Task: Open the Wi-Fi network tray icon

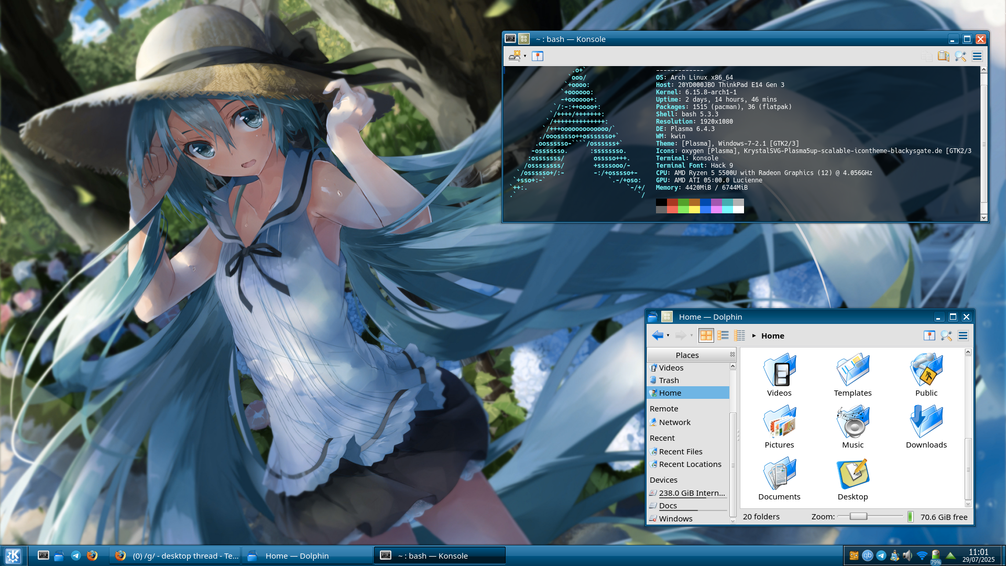Action: [922, 556]
